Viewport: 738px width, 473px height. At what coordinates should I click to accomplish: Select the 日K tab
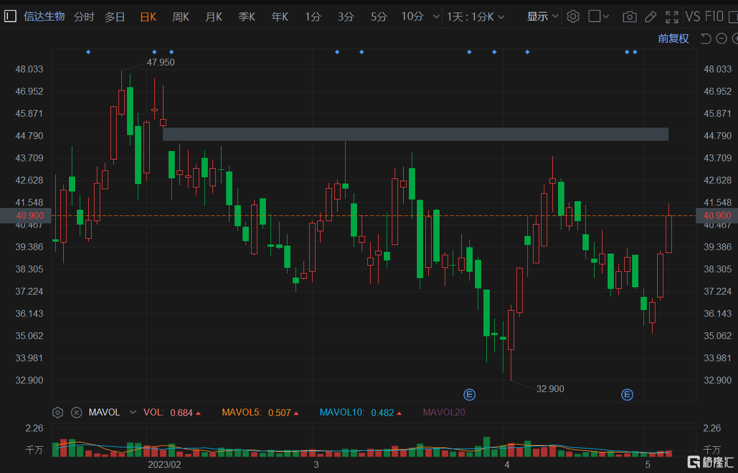click(x=148, y=17)
